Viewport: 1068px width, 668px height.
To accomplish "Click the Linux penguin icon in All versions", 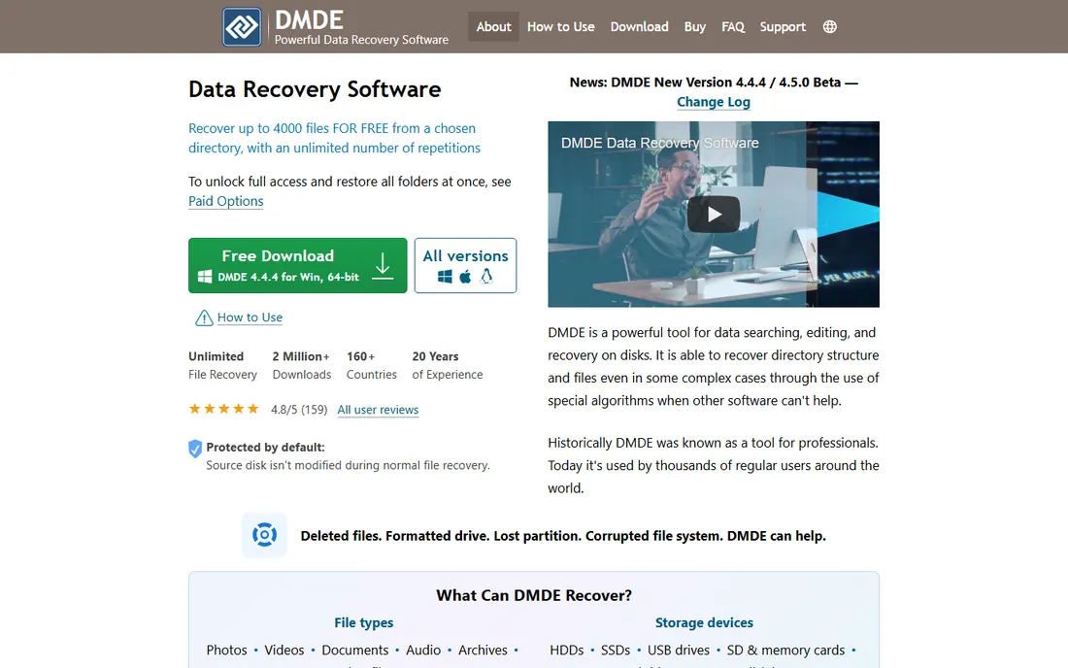I will click(486, 277).
